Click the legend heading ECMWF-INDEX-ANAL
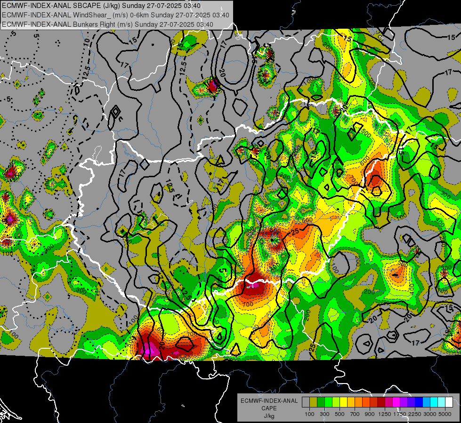This screenshot has height=423, width=461. pos(269,401)
